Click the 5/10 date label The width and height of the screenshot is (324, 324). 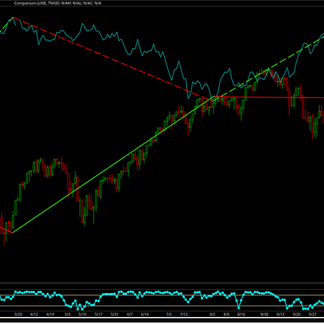pyautogui.click(x=82, y=315)
